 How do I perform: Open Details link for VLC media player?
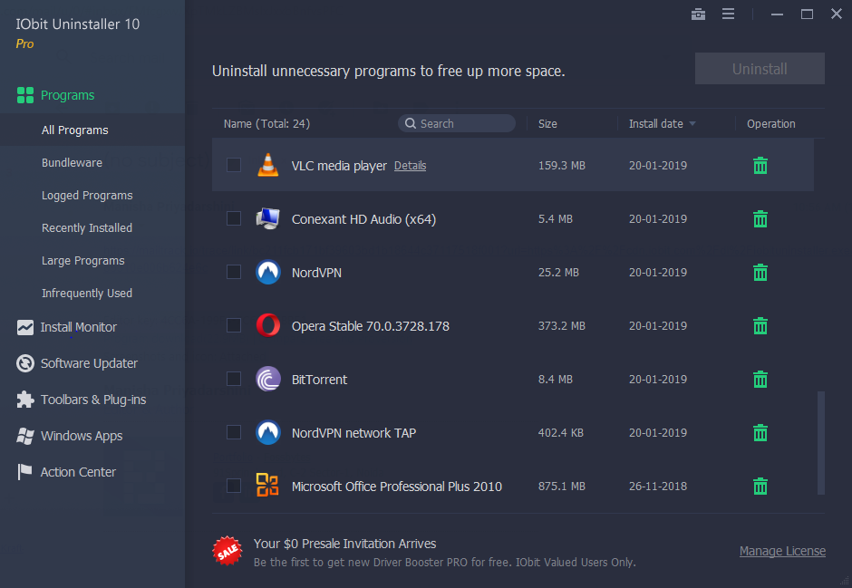coord(410,166)
